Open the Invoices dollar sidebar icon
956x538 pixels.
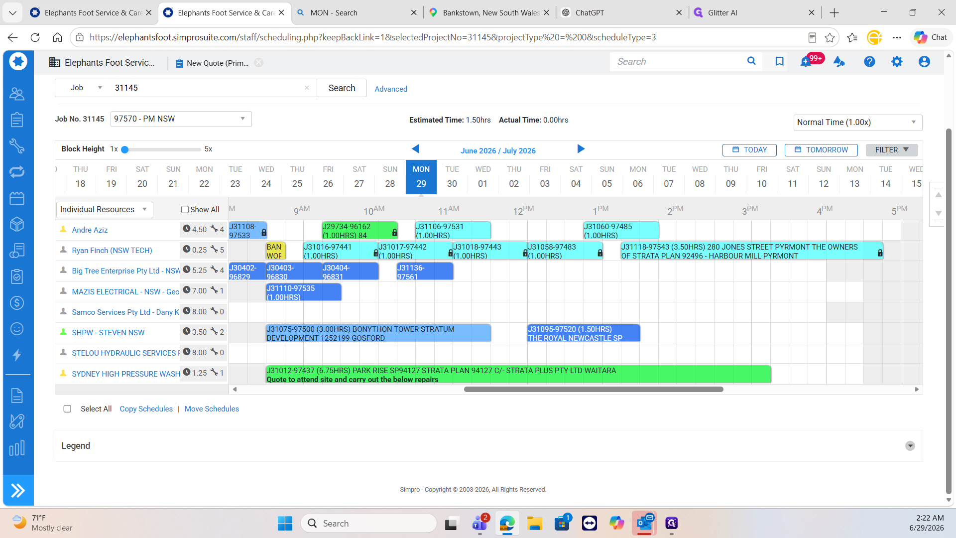(x=17, y=302)
